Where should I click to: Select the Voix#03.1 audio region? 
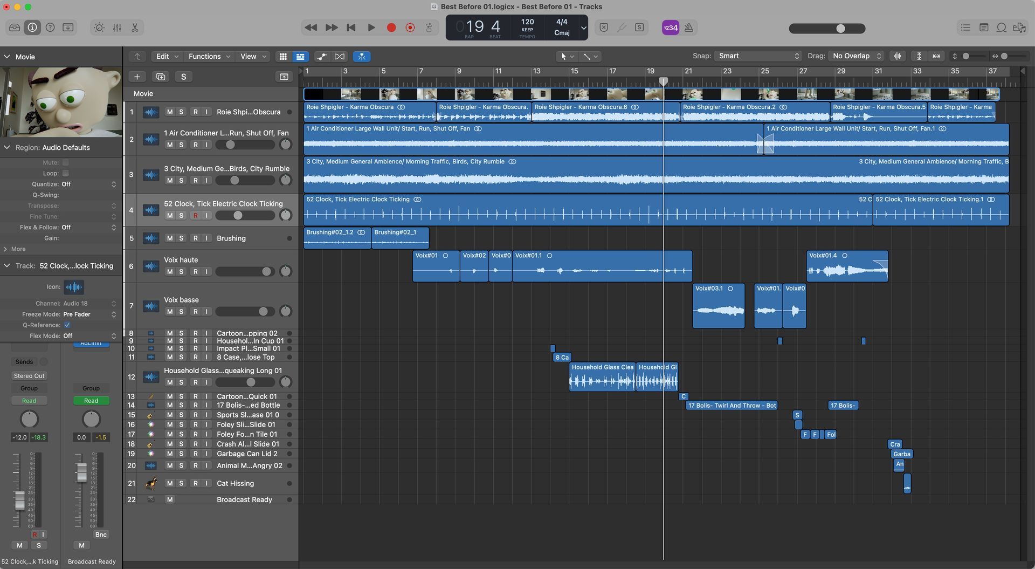pos(719,306)
